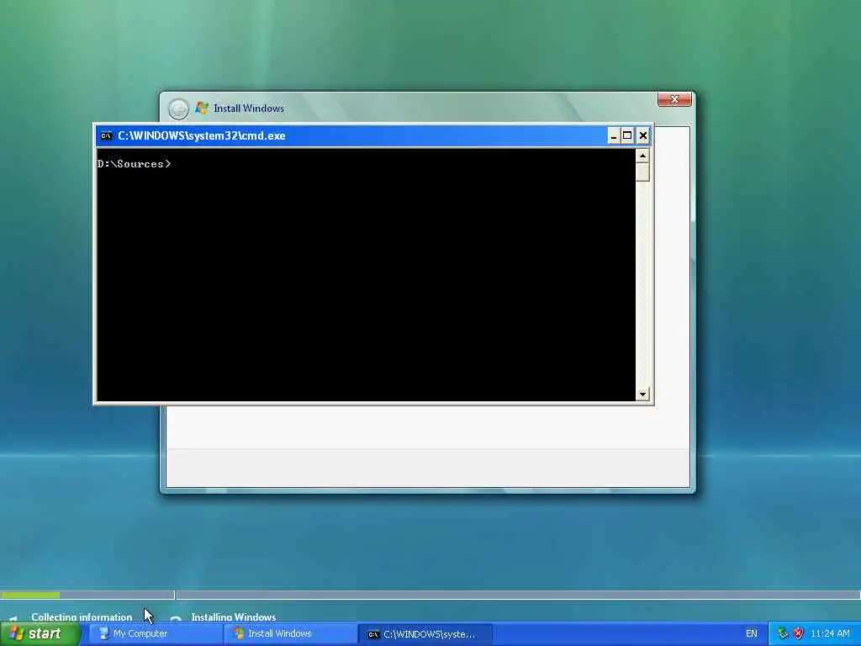861x646 pixels.
Task: Click the green installation progress bar
Action: tap(30, 595)
